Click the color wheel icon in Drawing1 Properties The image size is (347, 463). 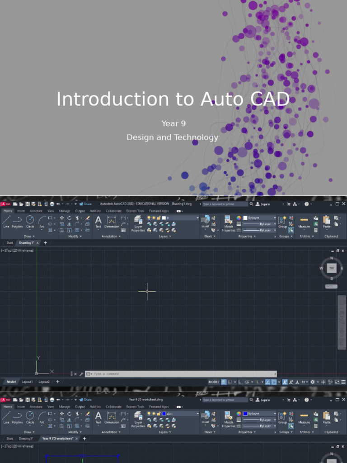(239, 218)
